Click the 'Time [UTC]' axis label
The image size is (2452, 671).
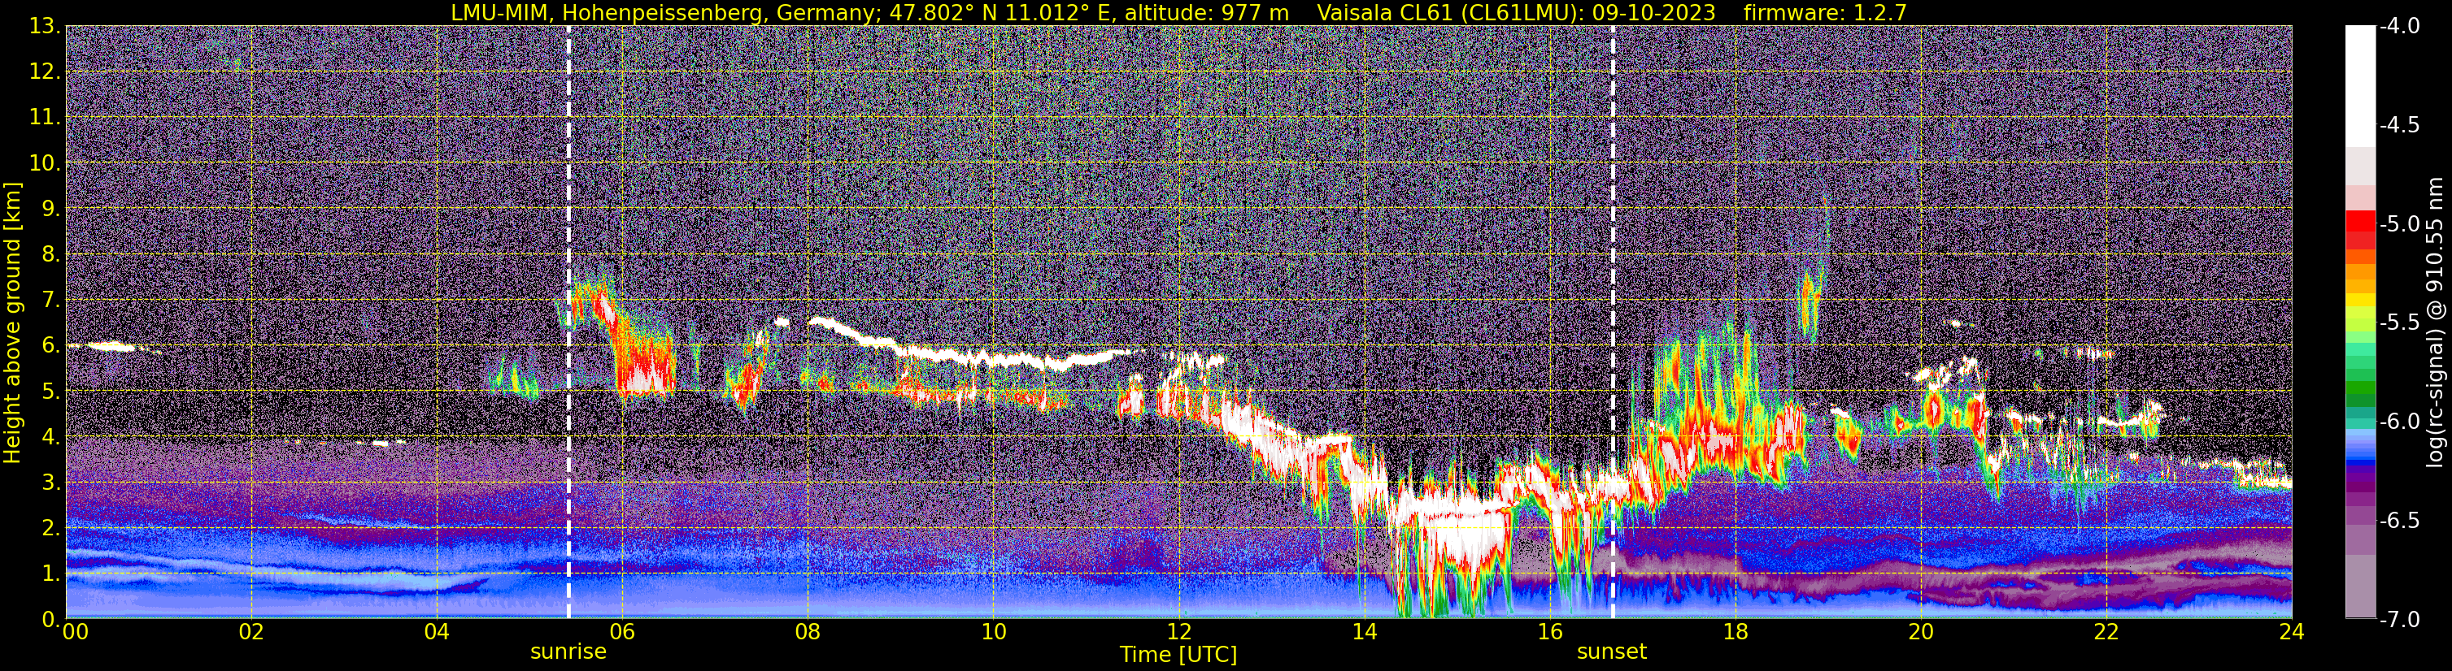(1178, 655)
